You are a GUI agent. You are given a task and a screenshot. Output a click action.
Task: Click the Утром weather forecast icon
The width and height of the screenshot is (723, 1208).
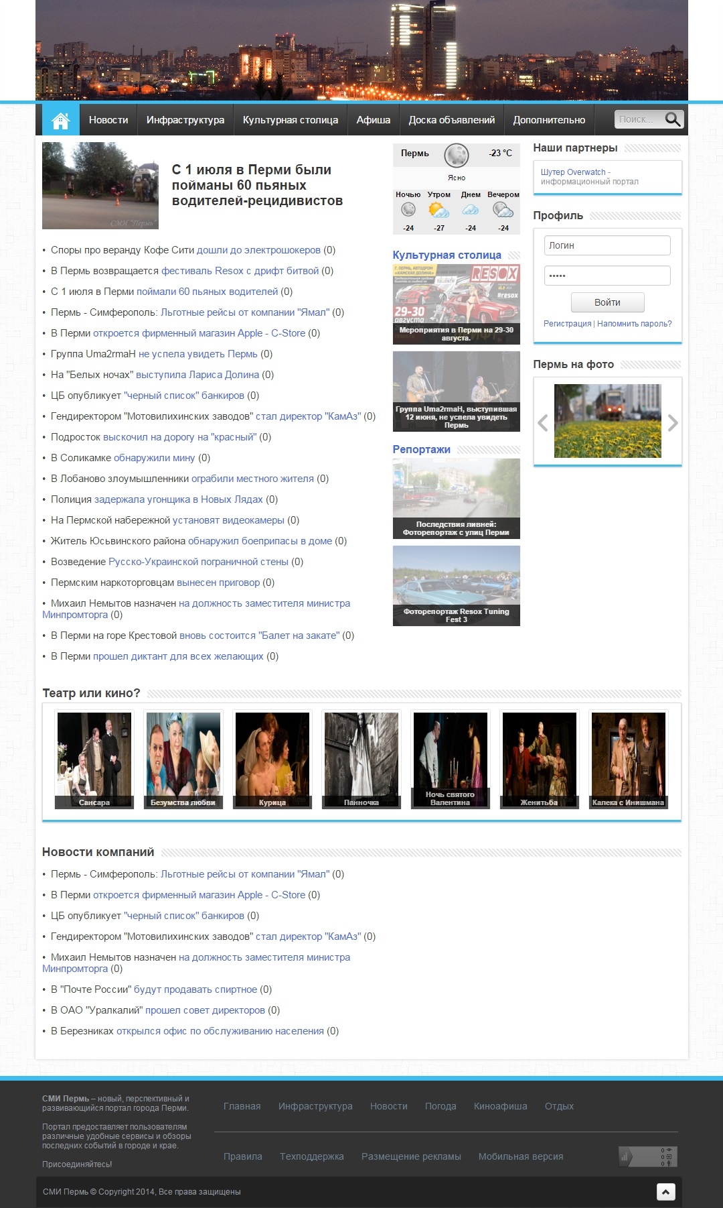click(x=439, y=210)
